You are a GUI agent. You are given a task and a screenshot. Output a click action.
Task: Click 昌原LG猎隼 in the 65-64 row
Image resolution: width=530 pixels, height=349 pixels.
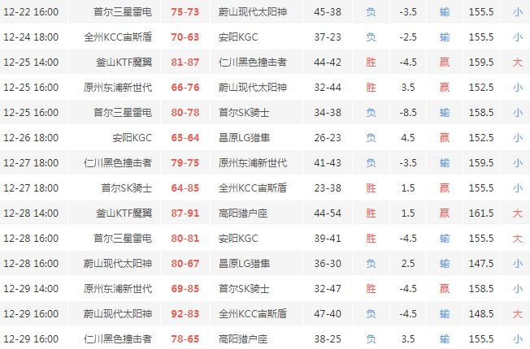244,138
